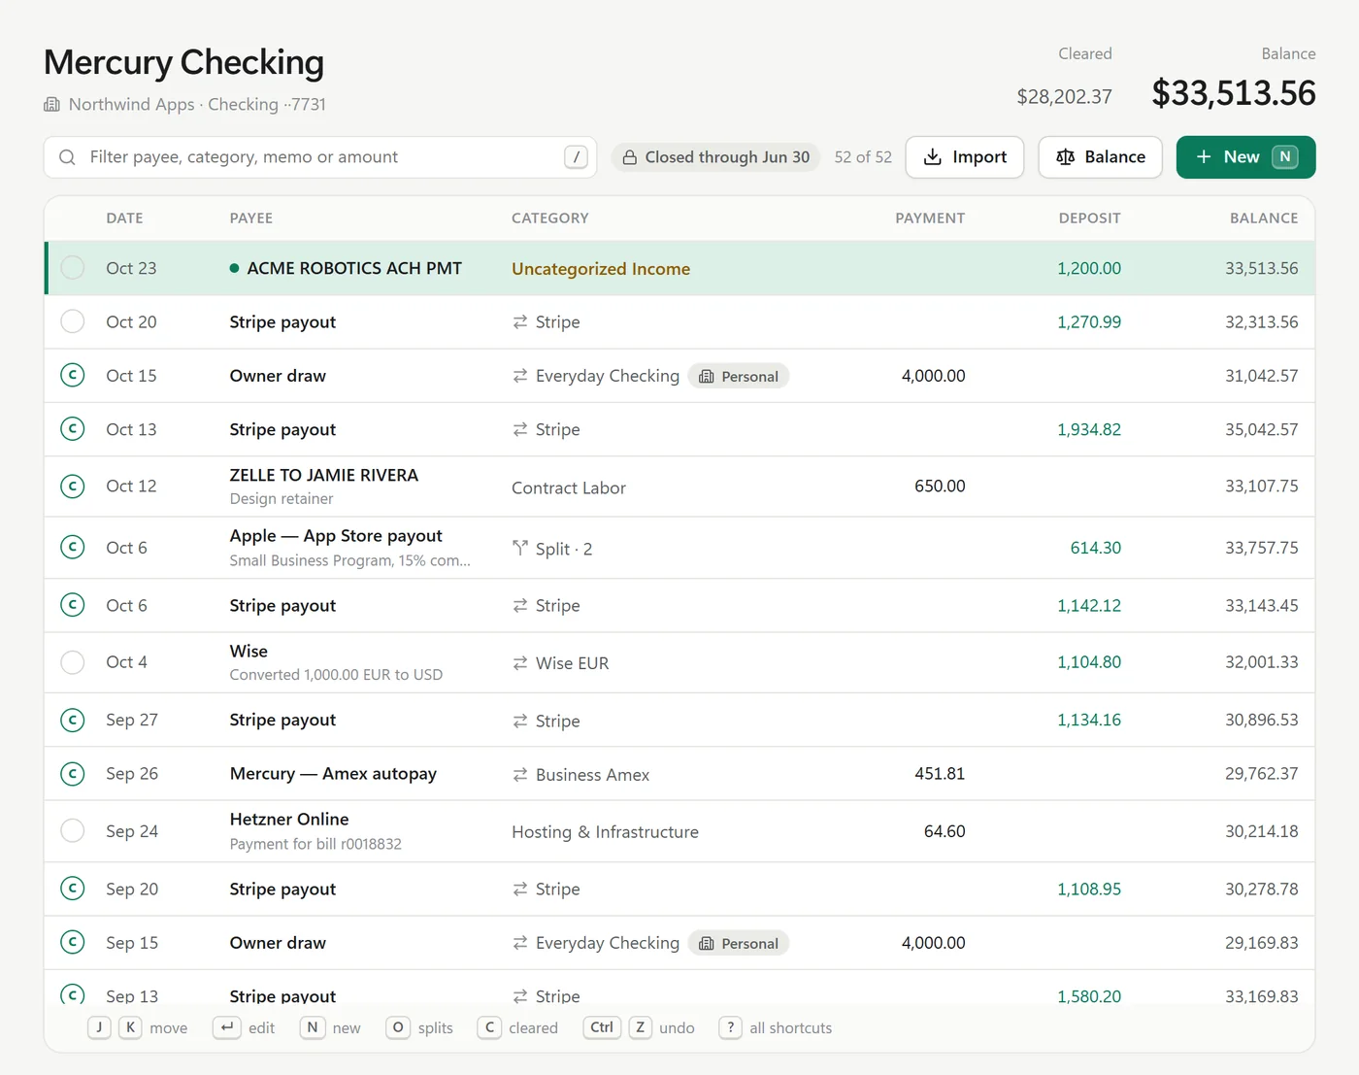Toggle cleared circle on ZELLE TO JAMIE RIVERA
This screenshot has width=1359, height=1075.
pyautogui.click(x=73, y=486)
